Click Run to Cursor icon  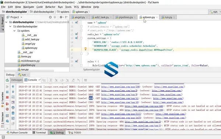click(x=78, y=80)
